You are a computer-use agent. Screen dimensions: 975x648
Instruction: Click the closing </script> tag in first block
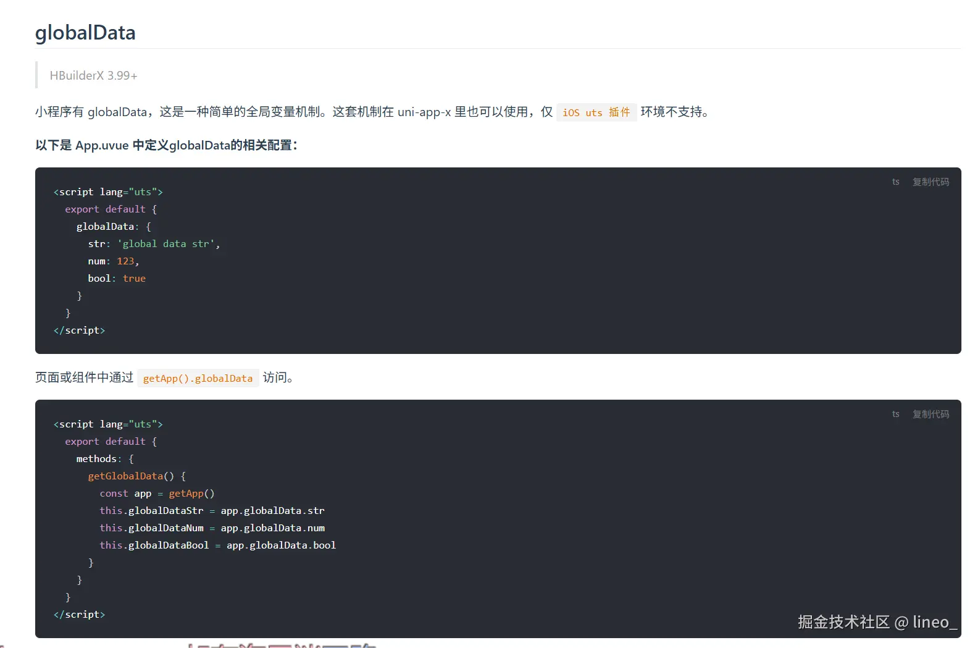(x=79, y=330)
